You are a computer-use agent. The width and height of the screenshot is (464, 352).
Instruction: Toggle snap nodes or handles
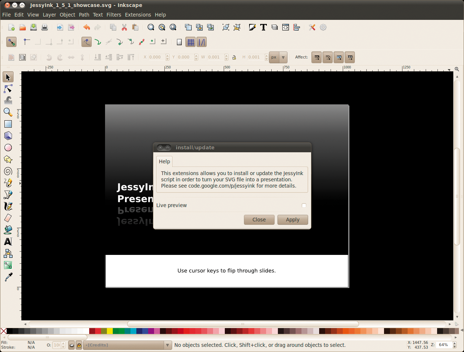point(87,42)
